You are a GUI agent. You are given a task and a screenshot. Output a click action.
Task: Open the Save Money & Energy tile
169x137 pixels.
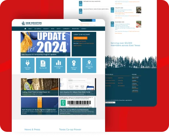pos(58,65)
